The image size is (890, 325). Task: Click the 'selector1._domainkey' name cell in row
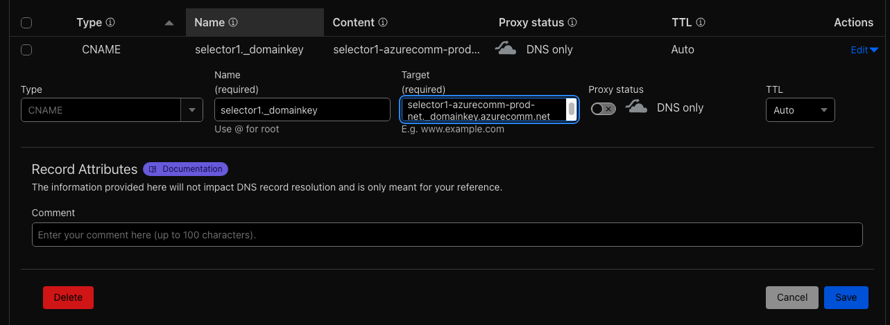(x=249, y=50)
